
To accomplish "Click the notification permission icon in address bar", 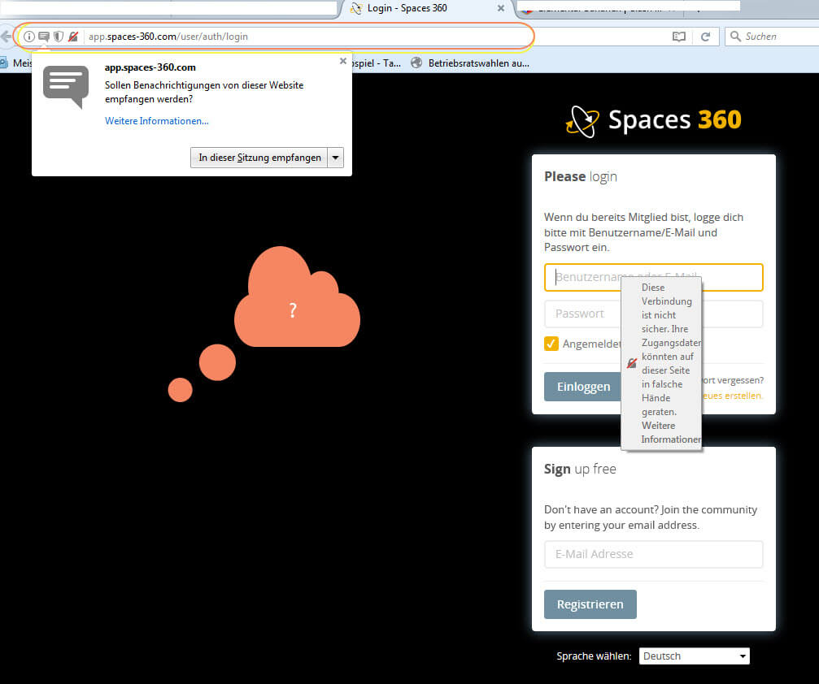I will coord(44,37).
